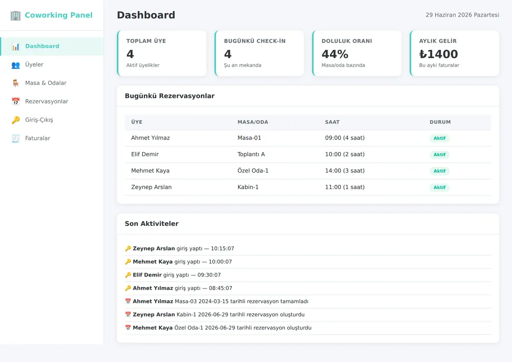The width and height of the screenshot is (512, 362).
Task: Click Ahmet Yılmaz in the reservations table
Action: pos(151,138)
